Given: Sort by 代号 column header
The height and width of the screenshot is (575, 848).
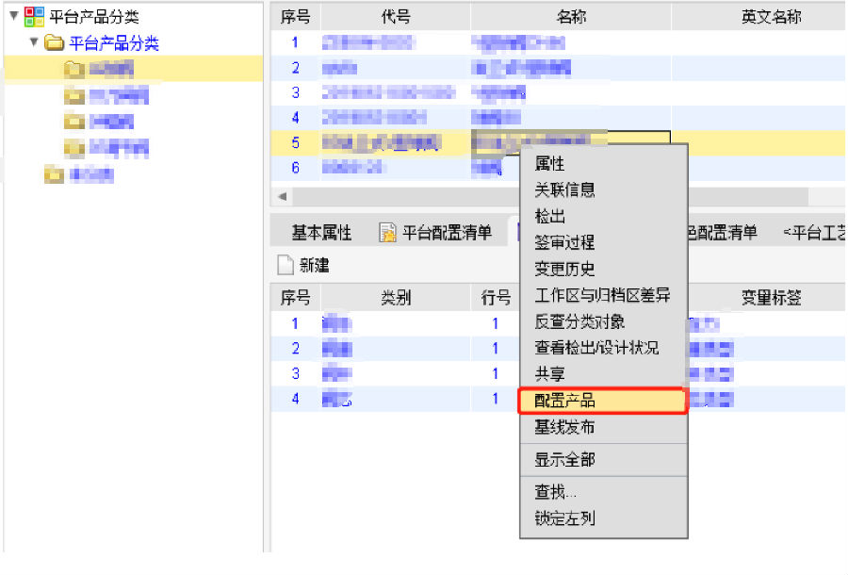Looking at the screenshot, I should 396,17.
